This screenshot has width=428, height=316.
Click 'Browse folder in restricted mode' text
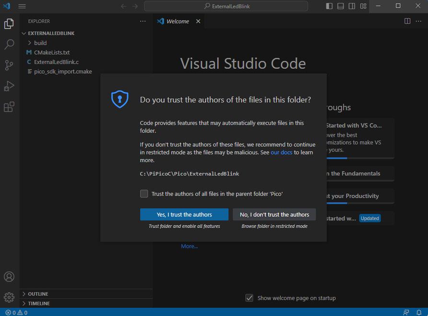tap(274, 226)
